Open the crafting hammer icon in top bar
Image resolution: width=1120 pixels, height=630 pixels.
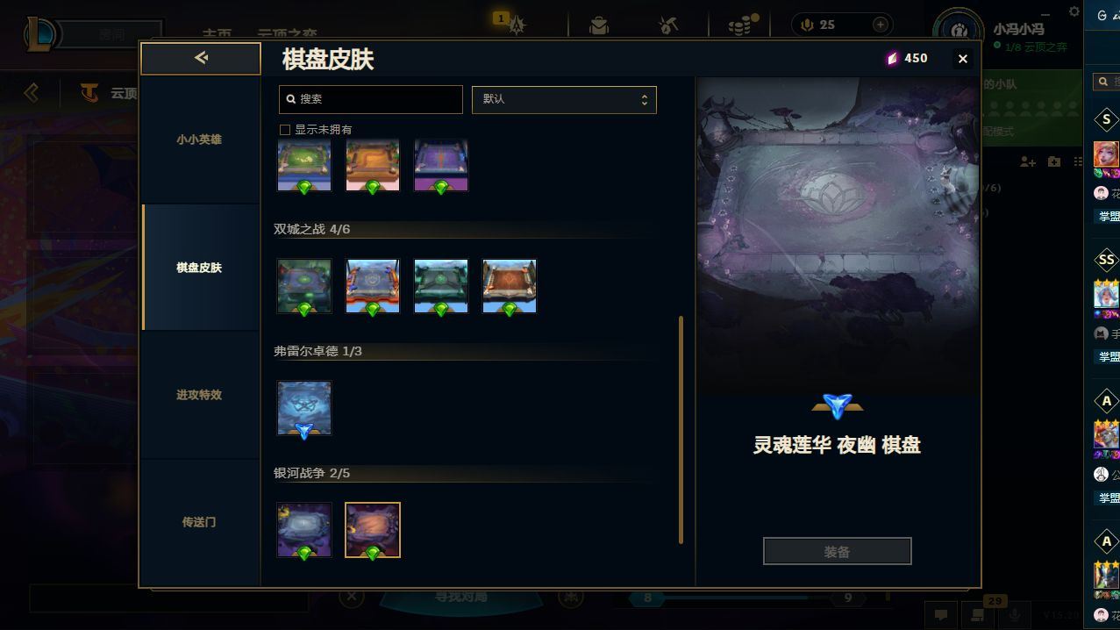(x=668, y=25)
